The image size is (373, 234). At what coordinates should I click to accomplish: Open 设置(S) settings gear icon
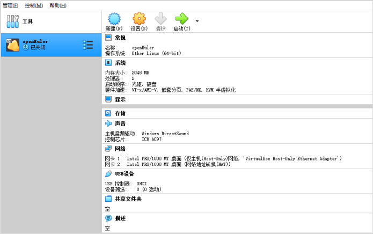point(139,19)
